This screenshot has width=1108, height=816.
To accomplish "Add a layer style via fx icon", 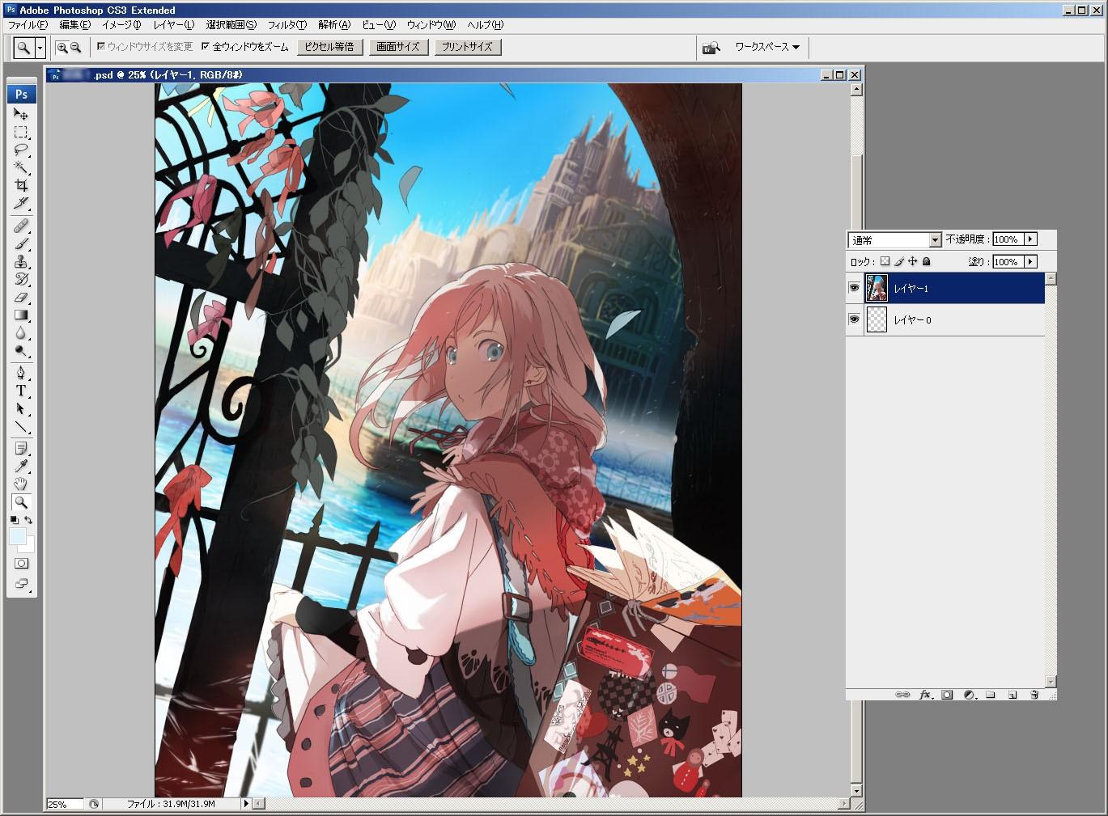I will click(925, 695).
